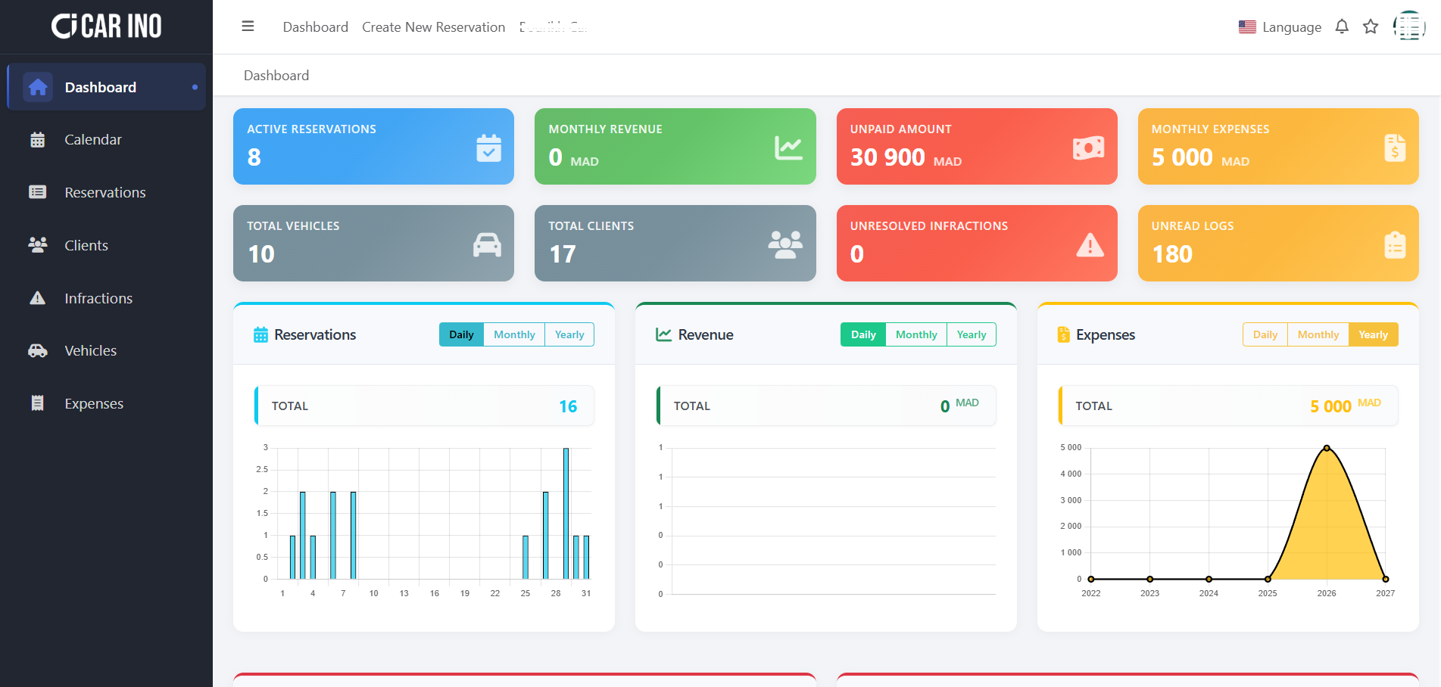Set the Expenses chart to Daily view
This screenshot has height=687, width=1441.
point(1265,334)
